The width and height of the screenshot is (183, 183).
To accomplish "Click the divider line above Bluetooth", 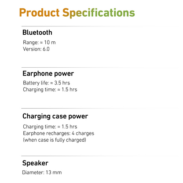I will (x=101, y=26).
